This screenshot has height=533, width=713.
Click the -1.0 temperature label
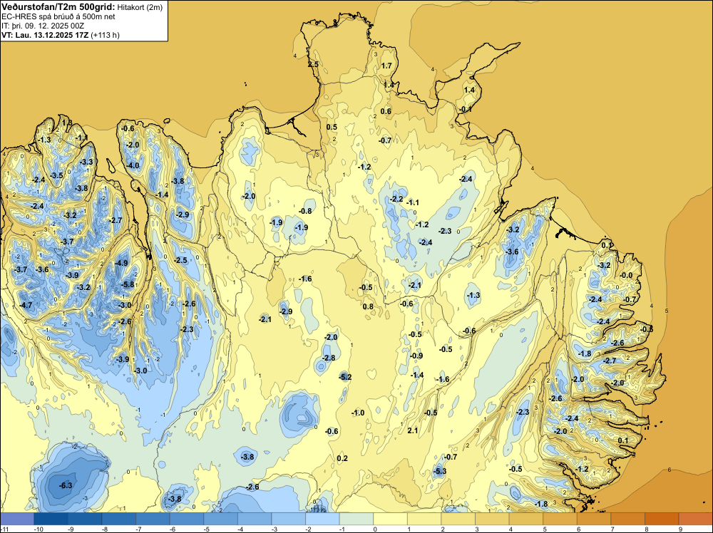point(359,413)
